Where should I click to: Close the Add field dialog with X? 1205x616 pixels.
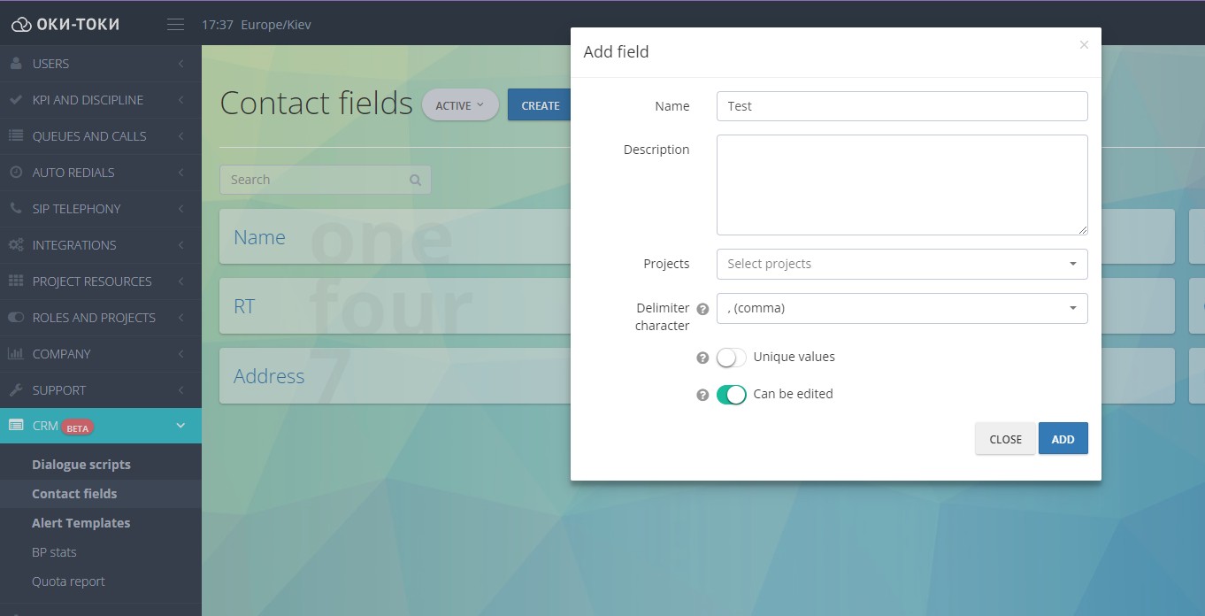1084,45
